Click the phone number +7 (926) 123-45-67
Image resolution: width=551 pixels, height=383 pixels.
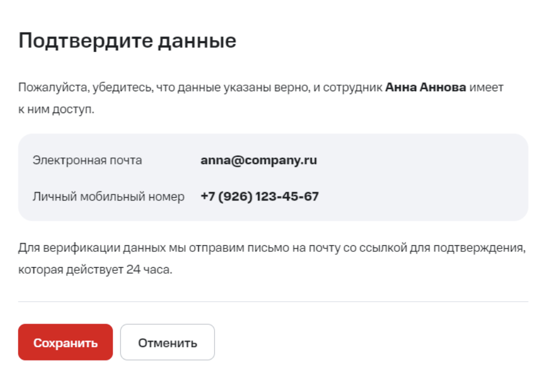260,197
